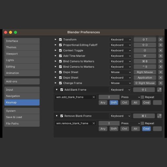Open Mouse type dropdown for Change Frame

click(x=120, y=83)
